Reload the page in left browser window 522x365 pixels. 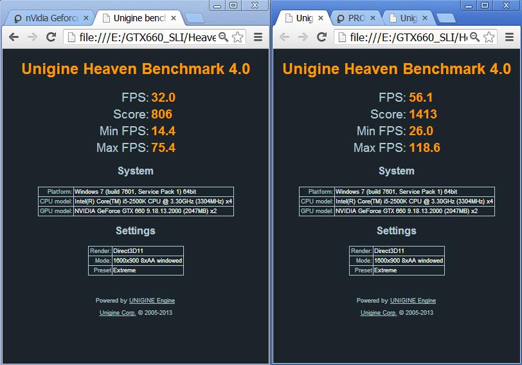click(51, 37)
